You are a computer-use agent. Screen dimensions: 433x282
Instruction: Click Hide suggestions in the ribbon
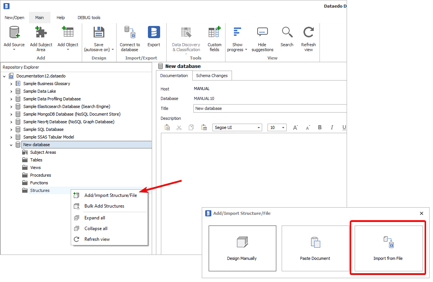pyautogui.click(x=262, y=33)
